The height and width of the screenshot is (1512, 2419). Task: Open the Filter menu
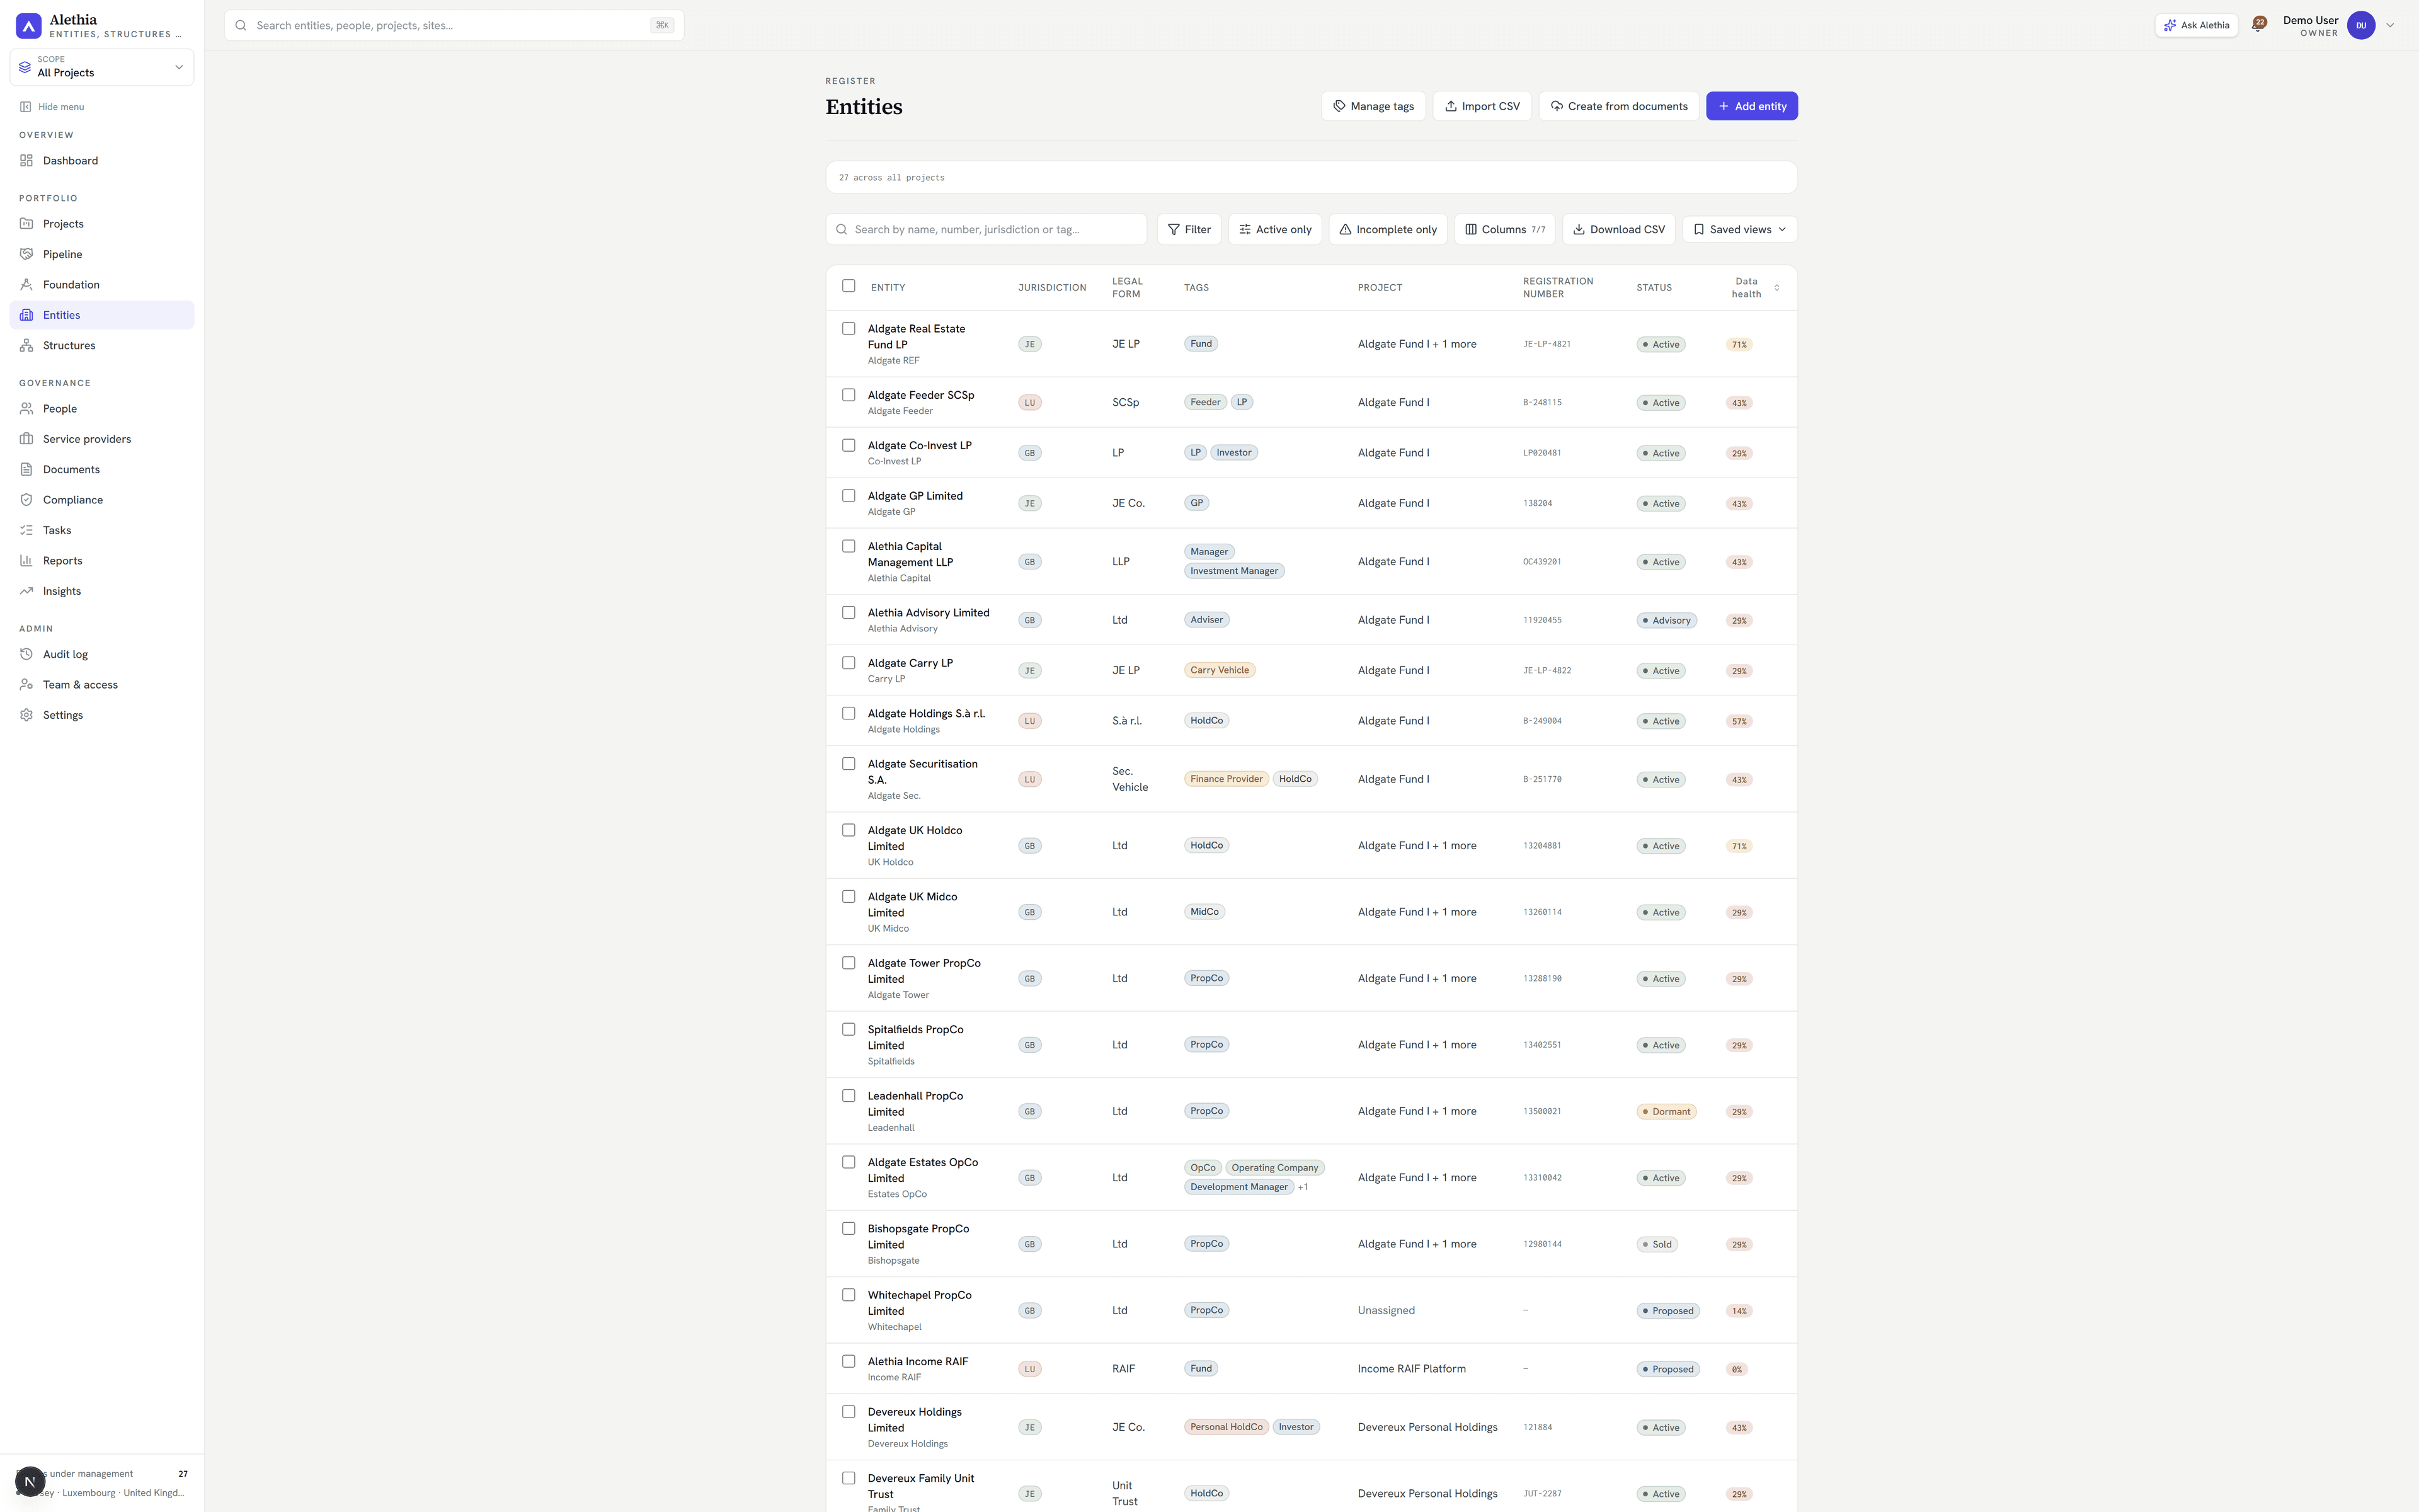[x=1189, y=229]
